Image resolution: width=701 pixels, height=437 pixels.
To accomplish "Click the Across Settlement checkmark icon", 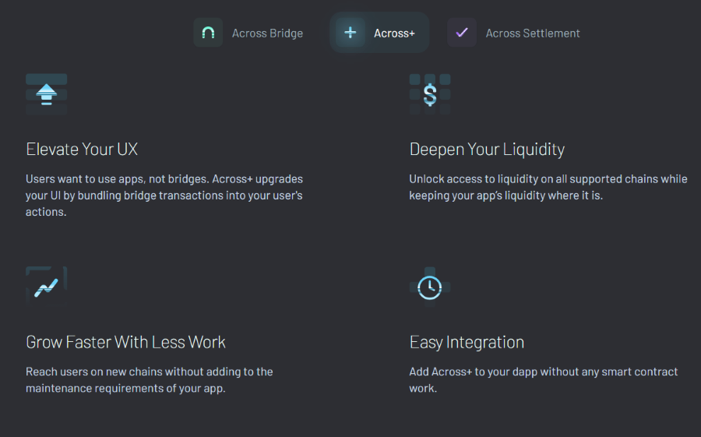I will pos(462,33).
